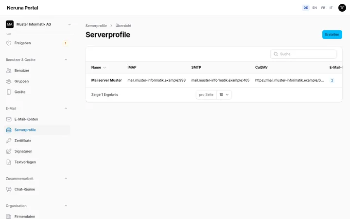Navigate to E-Mail-Konten
The height and width of the screenshot is (219, 350).
[37, 119]
